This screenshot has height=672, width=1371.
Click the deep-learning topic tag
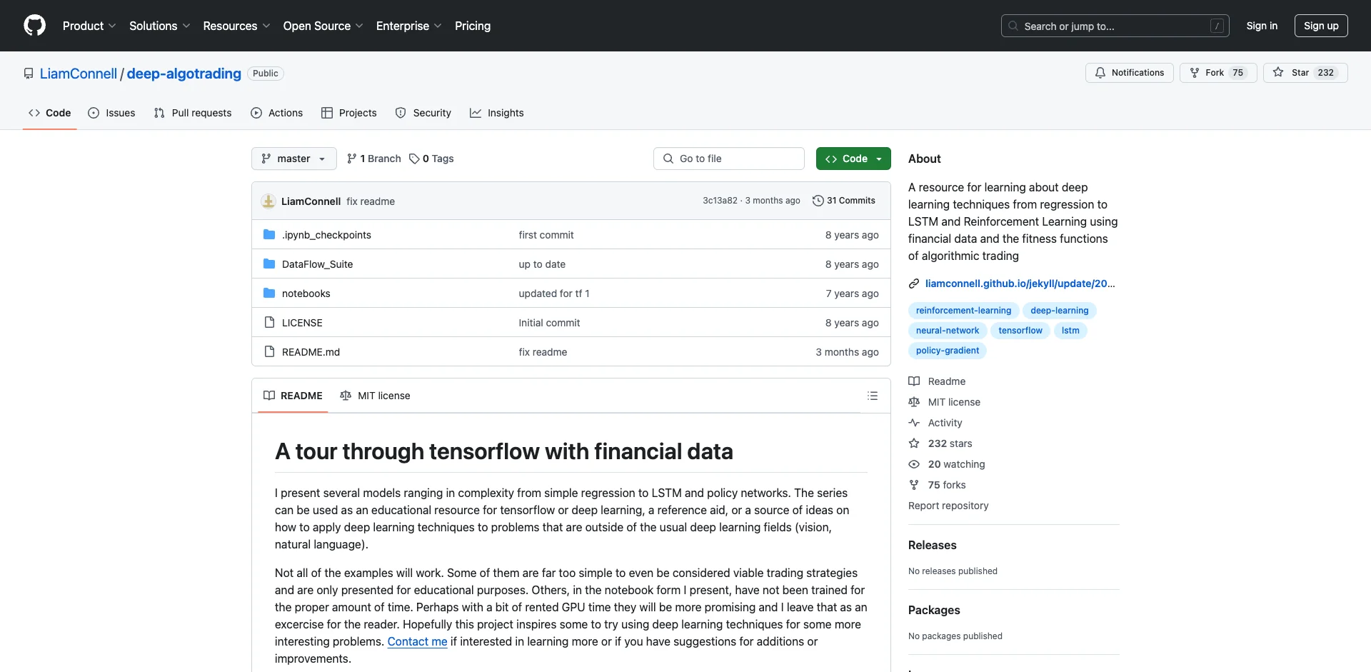(1060, 311)
